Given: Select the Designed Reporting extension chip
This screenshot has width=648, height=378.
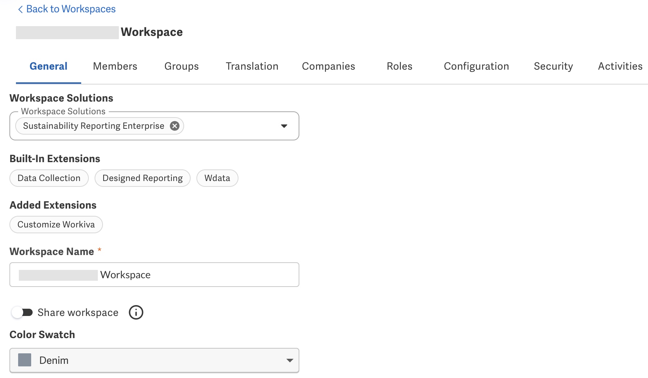Looking at the screenshot, I should (x=142, y=178).
